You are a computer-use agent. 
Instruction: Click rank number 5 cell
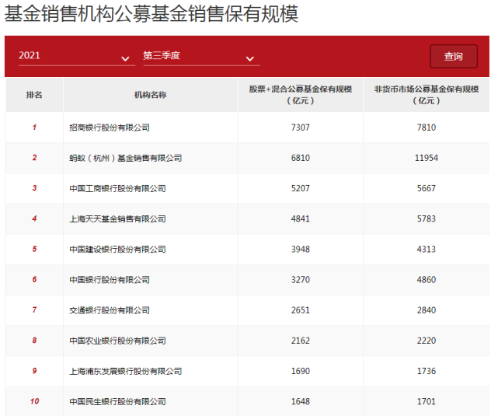34,250
